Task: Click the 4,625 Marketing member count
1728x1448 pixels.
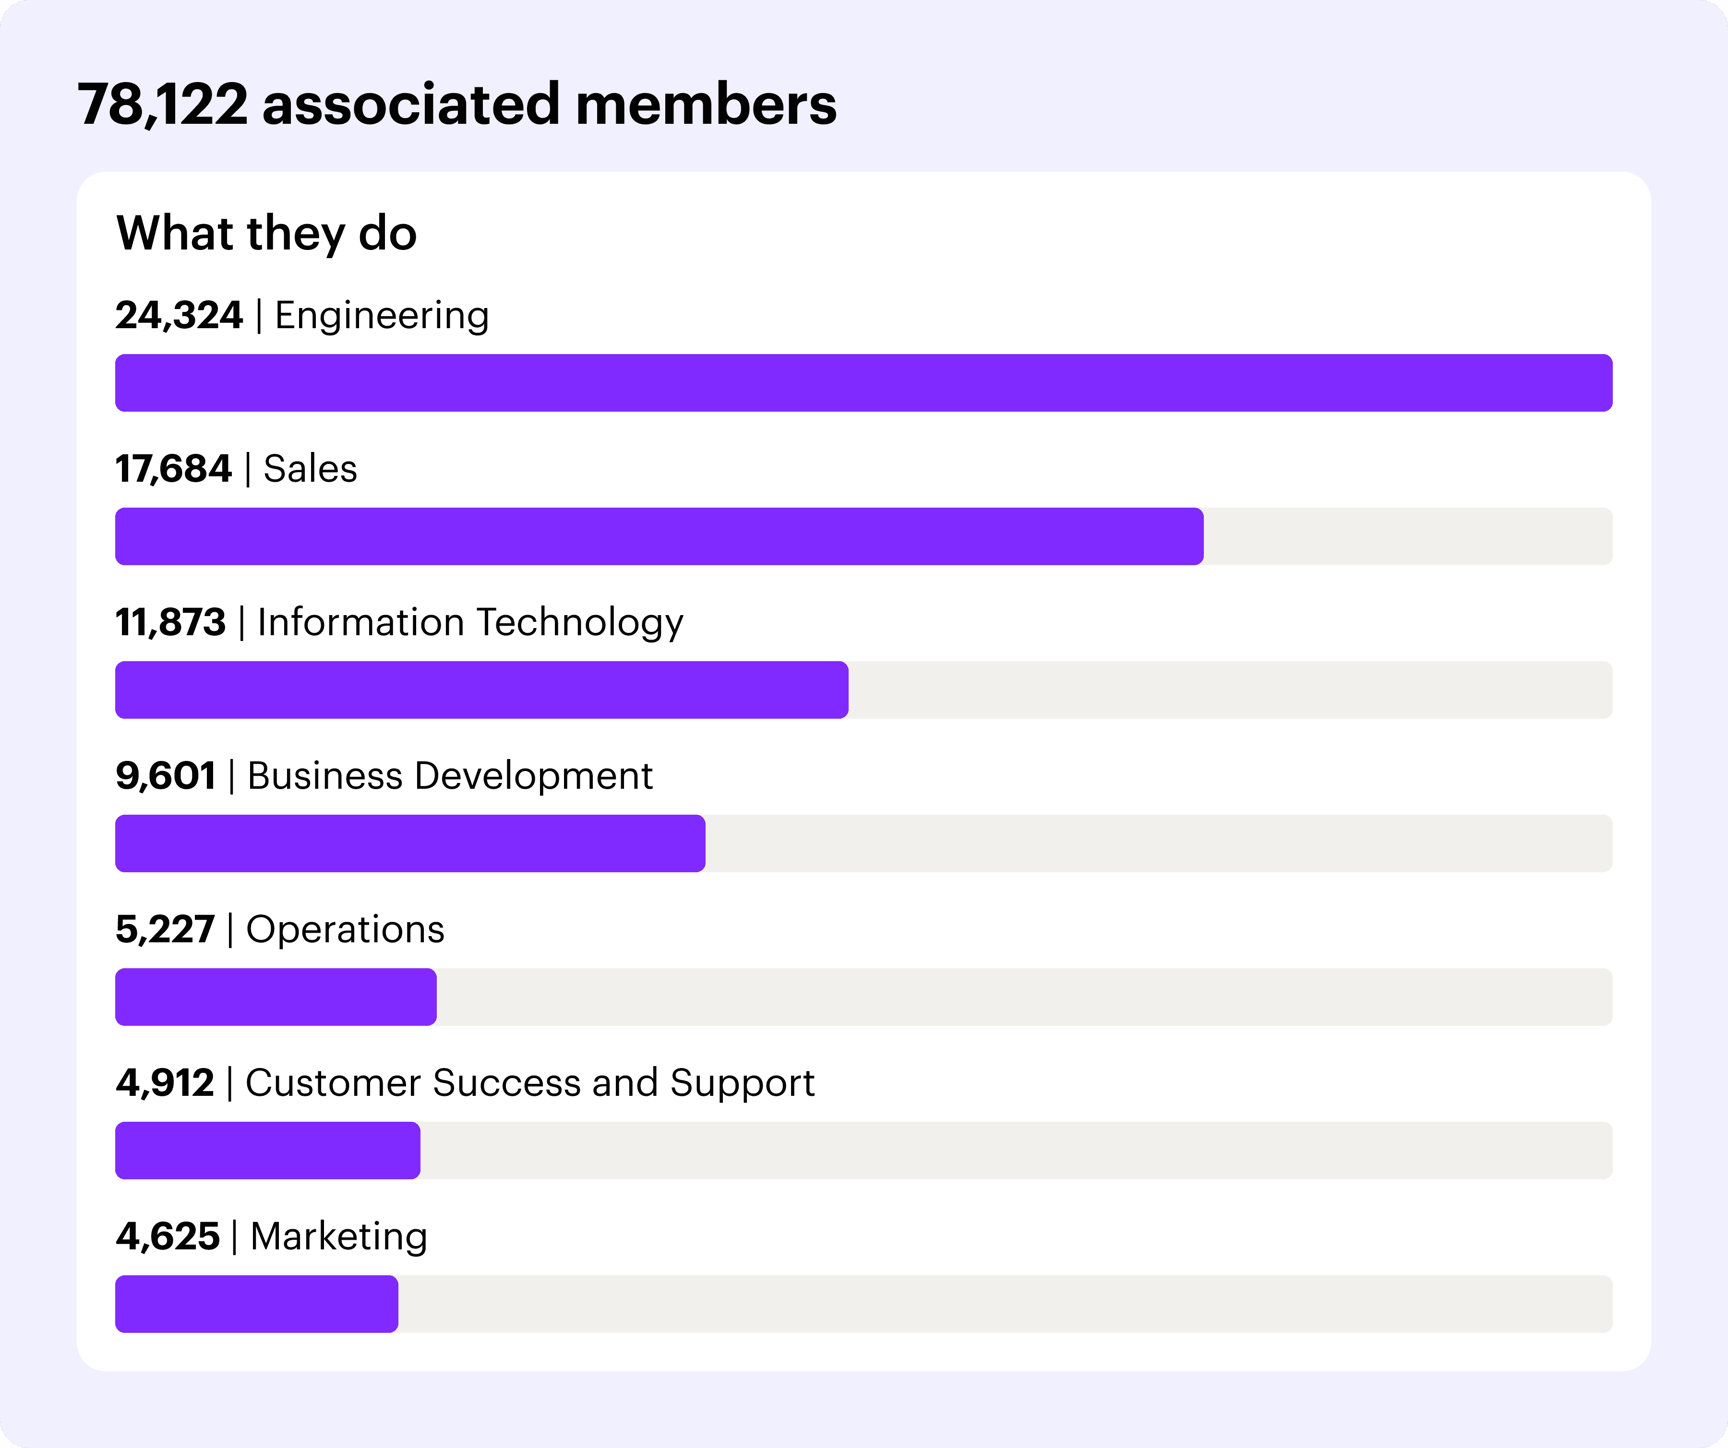Action: click(x=168, y=1237)
